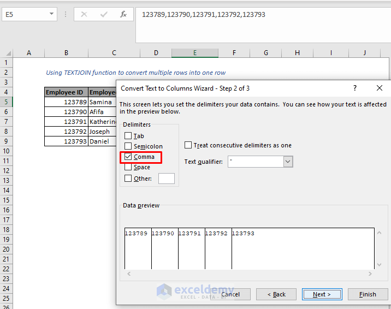Screen dimensions: 391x309
Task: Click the Afifa name cell
Action: click(102, 112)
